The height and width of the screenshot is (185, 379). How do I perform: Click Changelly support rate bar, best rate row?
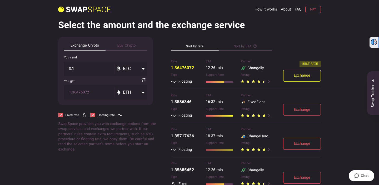pos(220,82)
